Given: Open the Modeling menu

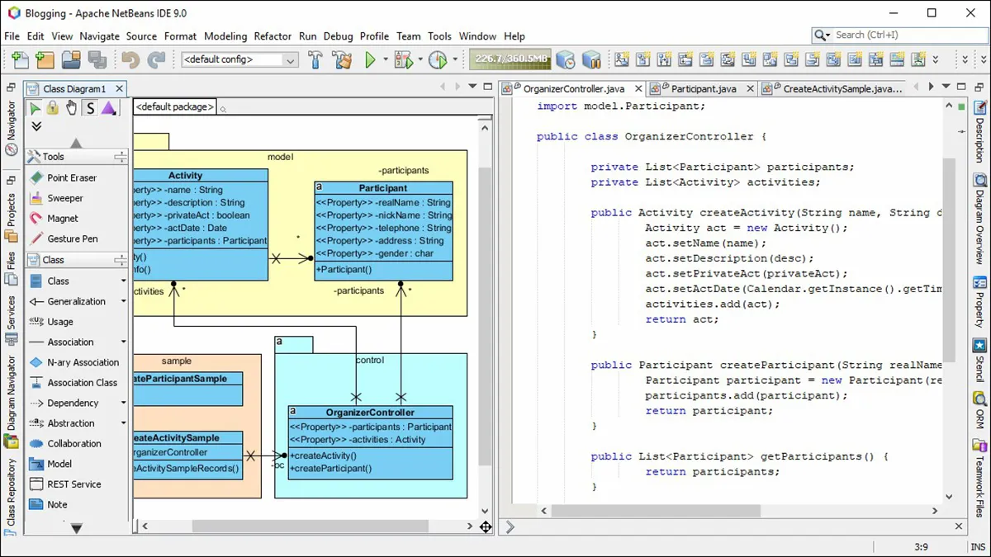Looking at the screenshot, I should click(x=225, y=36).
